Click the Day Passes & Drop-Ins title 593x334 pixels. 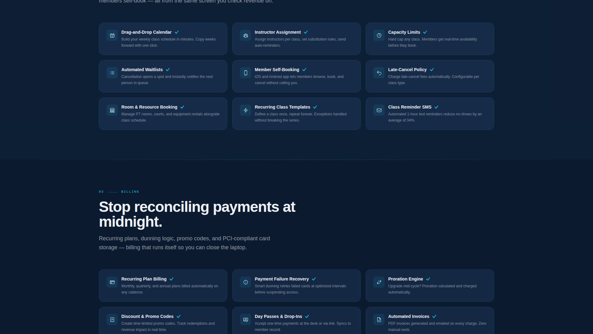278,316
